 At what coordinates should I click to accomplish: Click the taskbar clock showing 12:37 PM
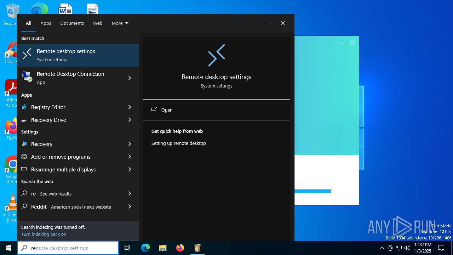(x=423, y=248)
